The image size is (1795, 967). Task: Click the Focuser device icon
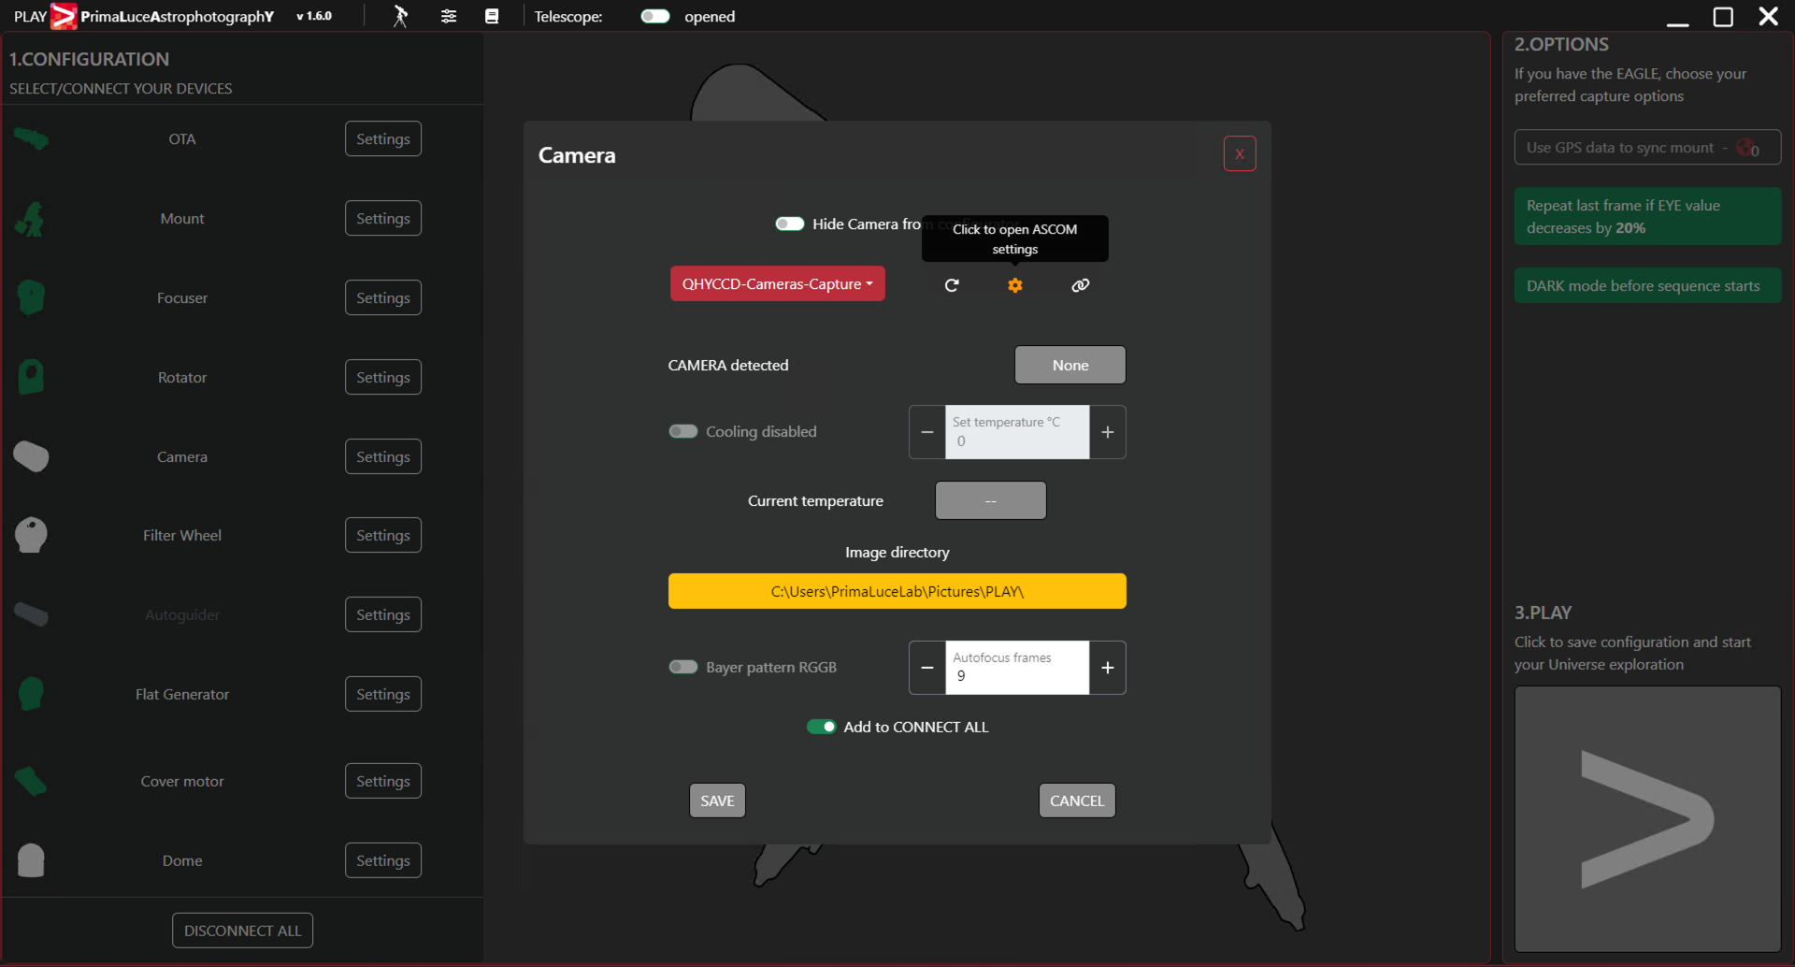(31, 297)
